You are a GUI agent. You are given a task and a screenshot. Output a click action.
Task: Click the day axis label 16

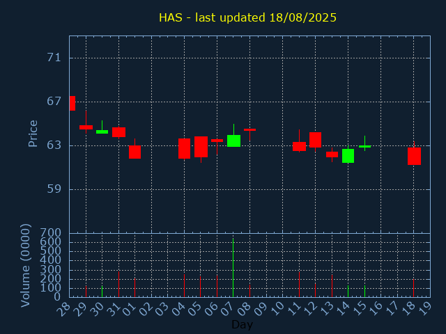point(375,309)
